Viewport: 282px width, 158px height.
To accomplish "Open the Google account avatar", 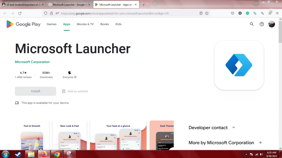I will point(272,24).
